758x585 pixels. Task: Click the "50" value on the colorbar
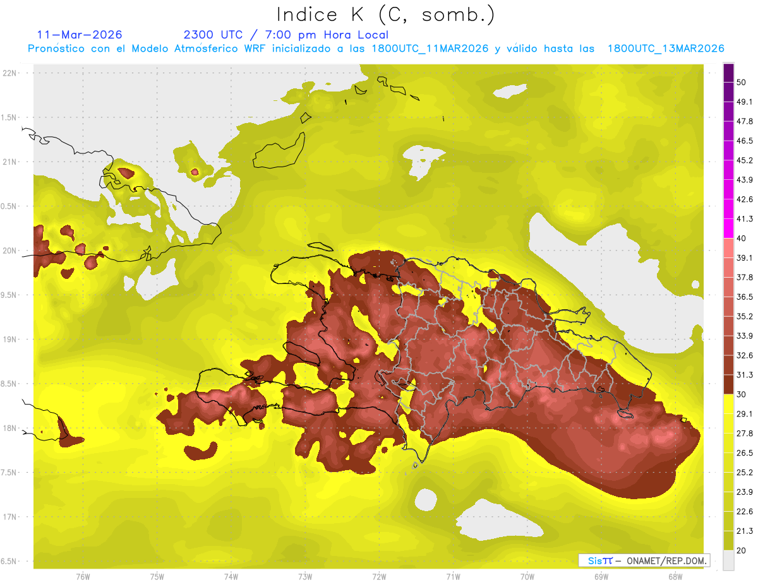742,82
